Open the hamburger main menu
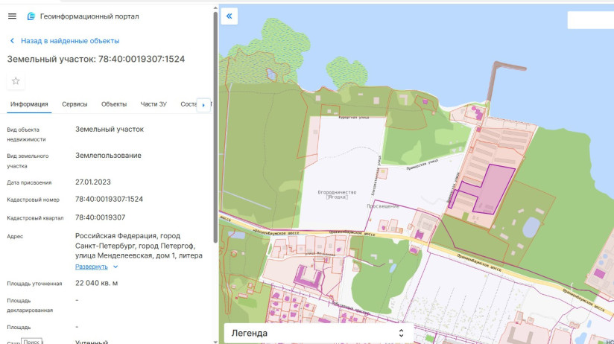614x344 pixels. (12, 16)
